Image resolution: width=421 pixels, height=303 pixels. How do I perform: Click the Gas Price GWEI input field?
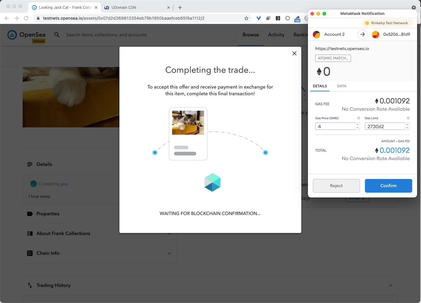[335, 126]
